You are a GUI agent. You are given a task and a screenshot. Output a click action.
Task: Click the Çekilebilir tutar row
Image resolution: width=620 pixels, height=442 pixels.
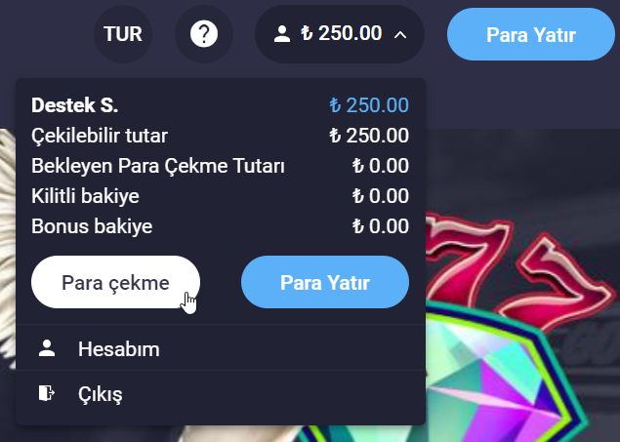220,136
